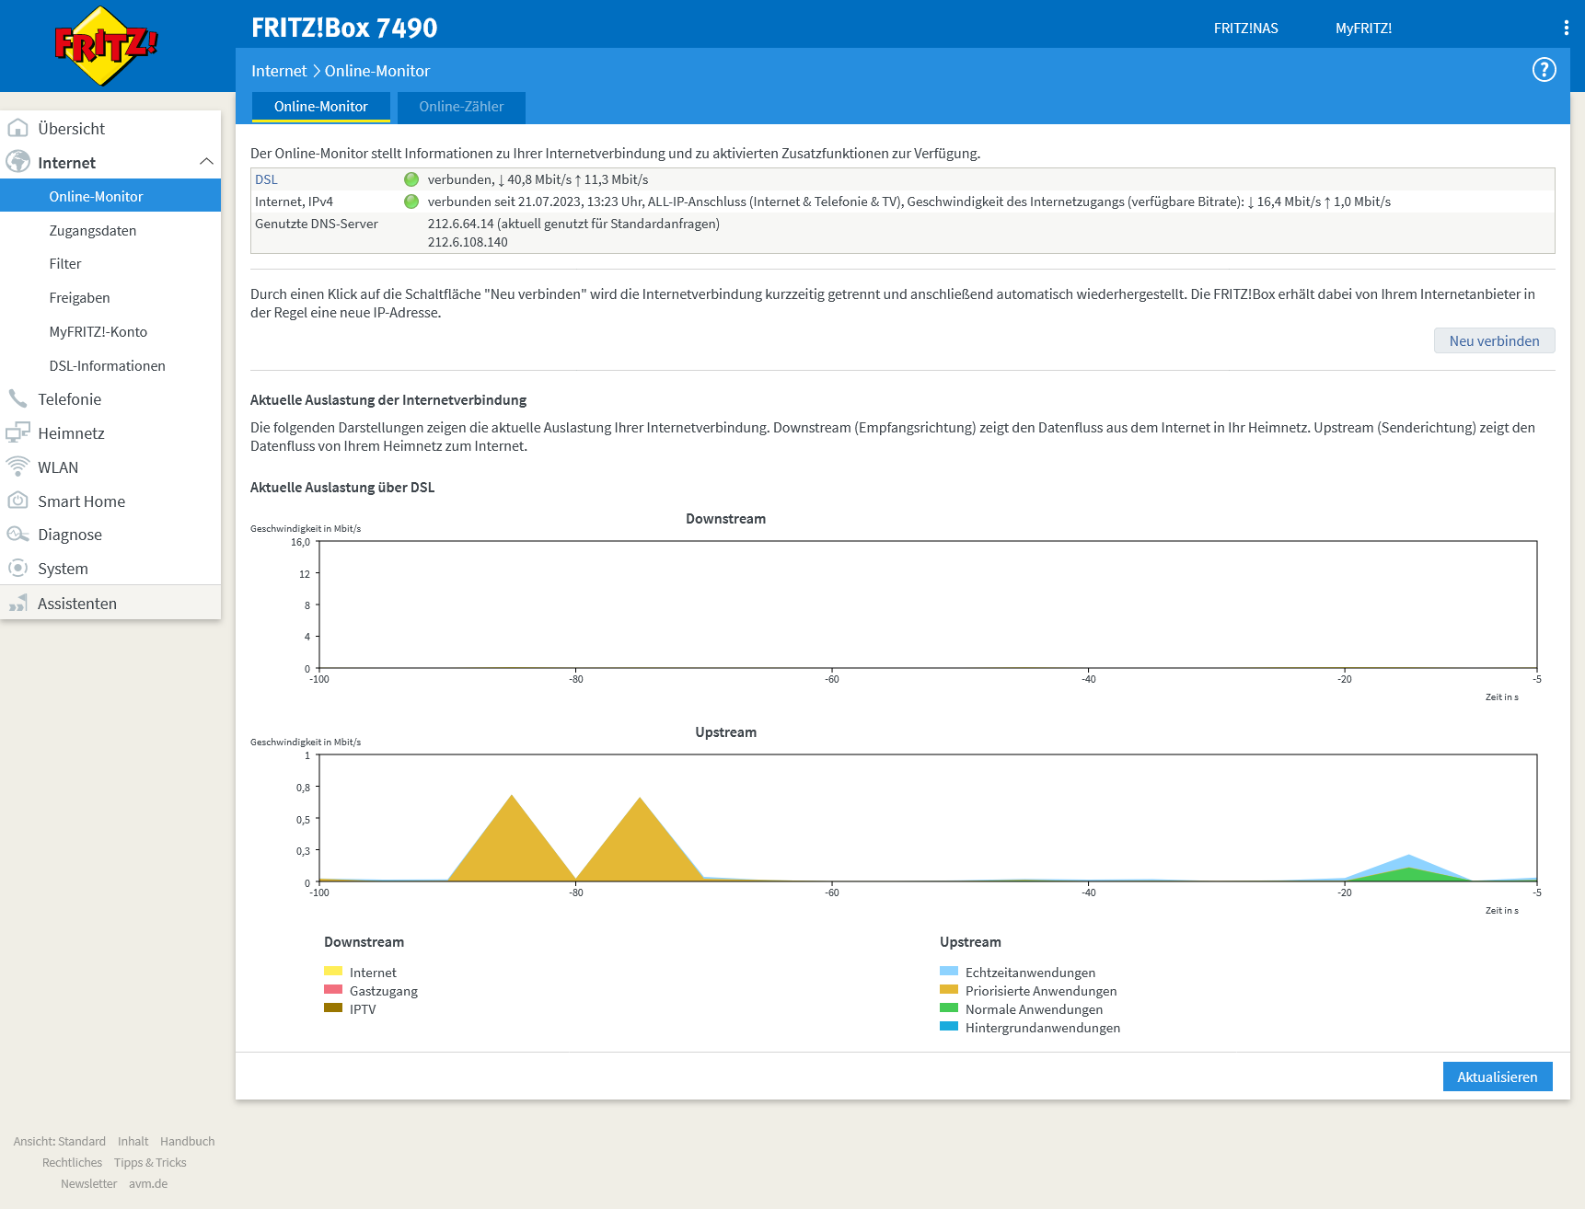Image resolution: width=1585 pixels, height=1209 pixels.
Task: Open the Inhalt footer link
Action: (133, 1141)
